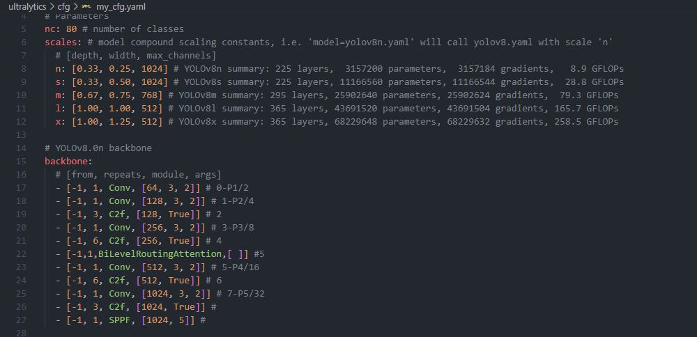Select line number 15 in the gutter
The height and width of the screenshot is (337, 697).
20,161
